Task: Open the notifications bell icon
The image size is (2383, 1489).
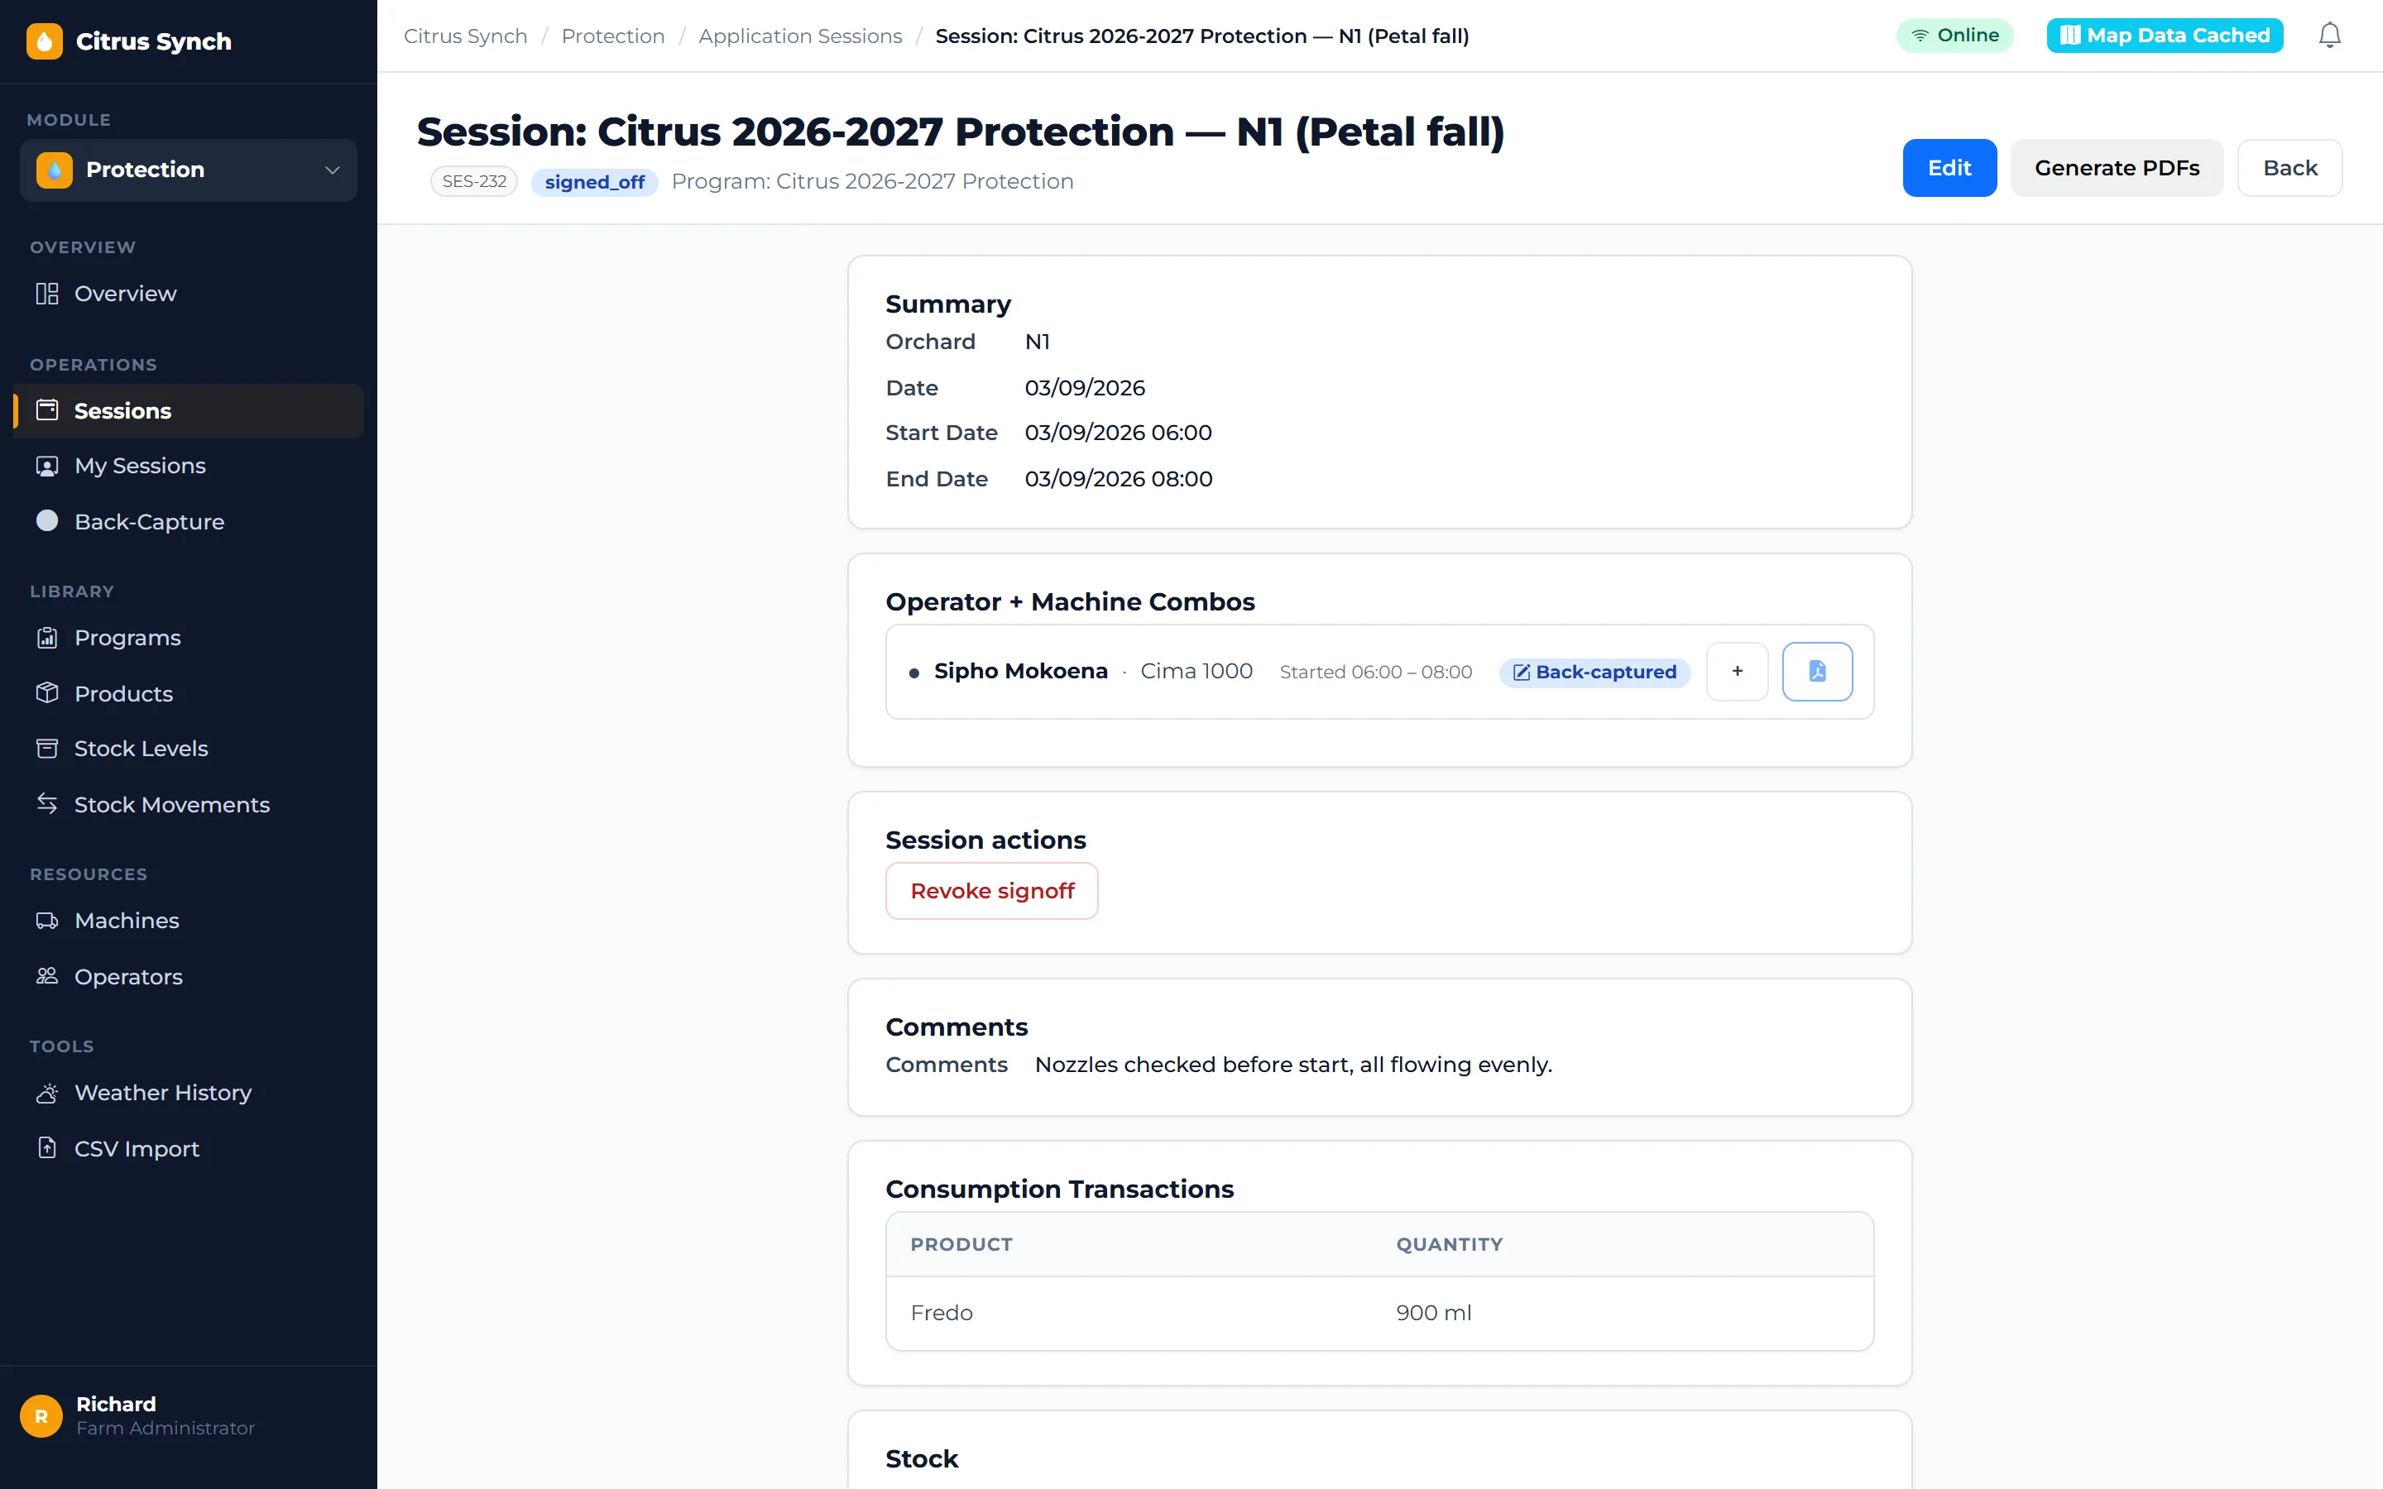Action: [2329, 36]
